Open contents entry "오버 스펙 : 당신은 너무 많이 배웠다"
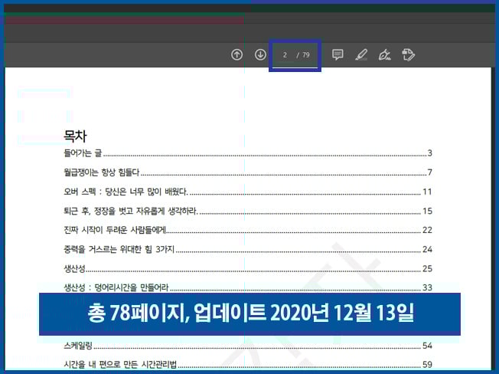 point(126,192)
